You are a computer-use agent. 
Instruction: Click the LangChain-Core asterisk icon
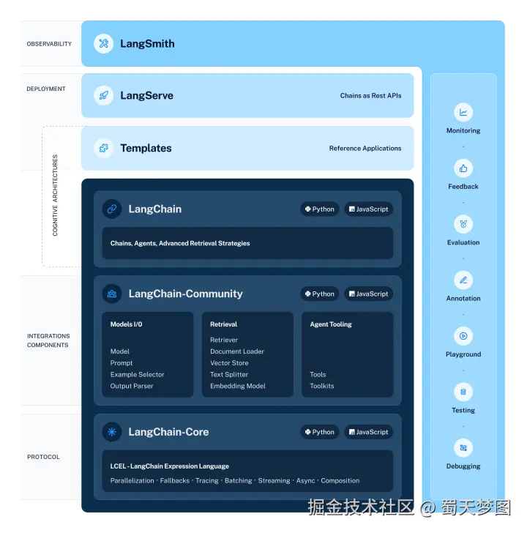(x=112, y=432)
